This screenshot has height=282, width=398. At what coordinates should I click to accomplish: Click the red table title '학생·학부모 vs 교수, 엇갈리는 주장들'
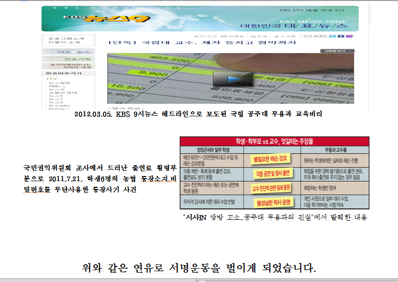[x=274, y=141]
